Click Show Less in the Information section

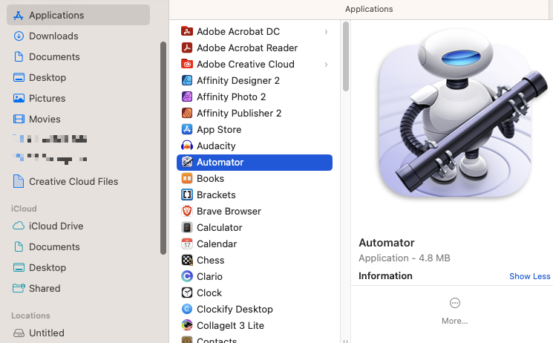(529, 276)
